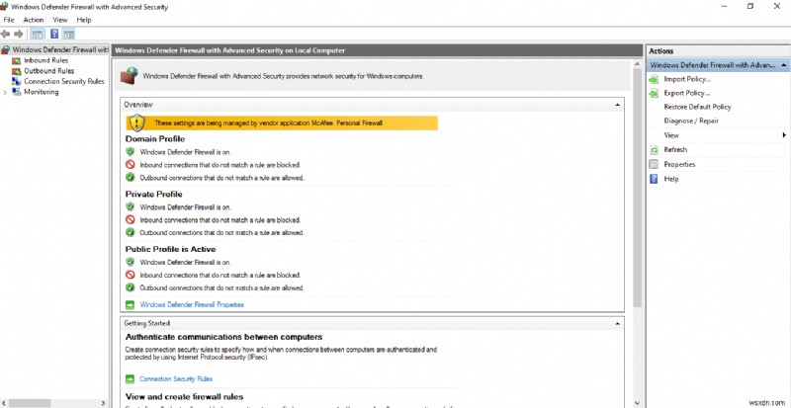Click the Export Policy green arrow icon
The image size is (791, 408).
point(654,93)
